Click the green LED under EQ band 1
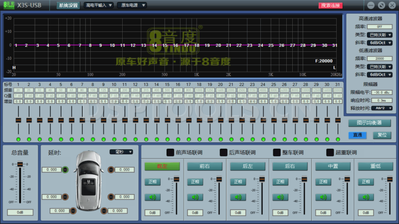399x224 pixels. [x=18, y=139]
